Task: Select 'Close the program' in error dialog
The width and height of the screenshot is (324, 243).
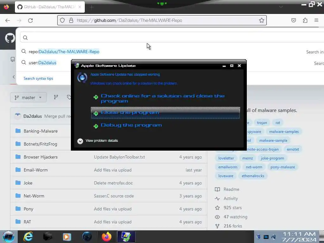Action: (x=165, y=113)
